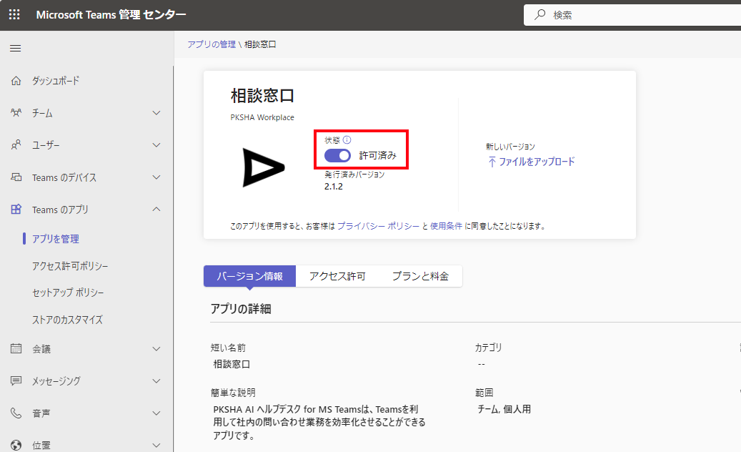The width and height of the screenshot is (741, 452).
Task: Switch to the アクセス許可 tab
Action: click(337, 276)
